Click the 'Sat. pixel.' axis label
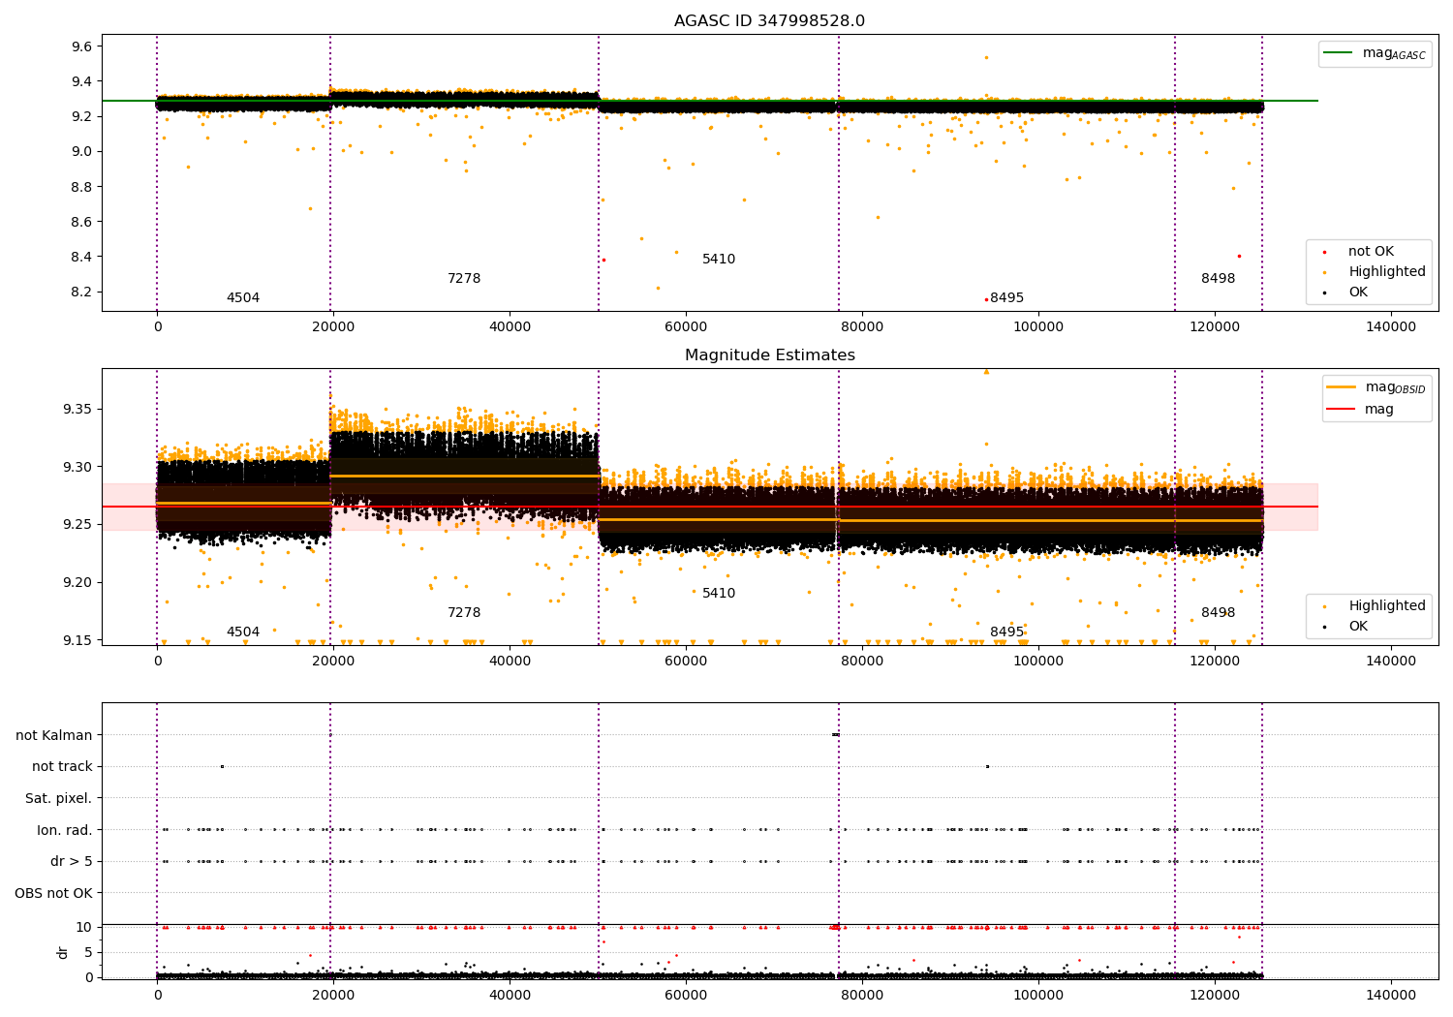This screenshot has width=1453, height=1017. [x=58, y=798]
